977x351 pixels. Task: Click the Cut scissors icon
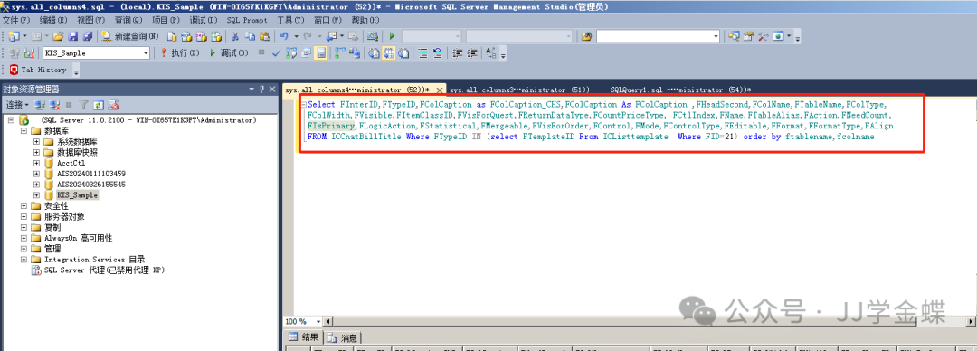(x=236, y=36)
